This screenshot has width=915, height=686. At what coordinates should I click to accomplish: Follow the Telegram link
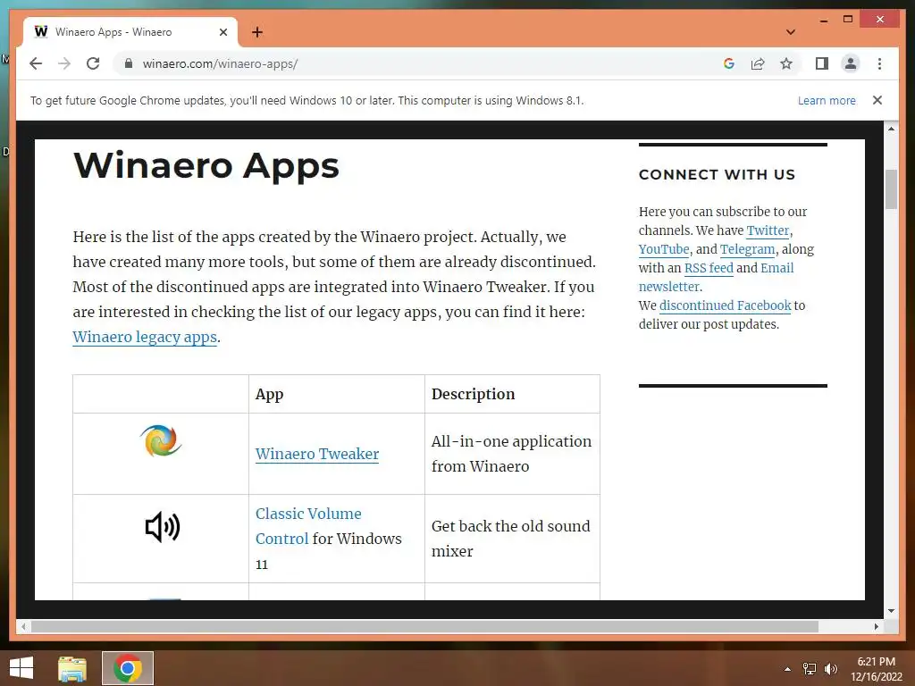pos(747,249)
